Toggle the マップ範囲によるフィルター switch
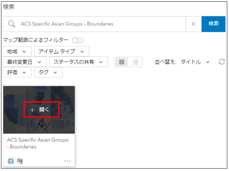229x171 pixels. point(78,40)
